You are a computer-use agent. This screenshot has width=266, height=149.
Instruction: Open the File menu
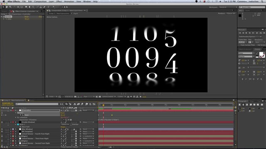24,1
